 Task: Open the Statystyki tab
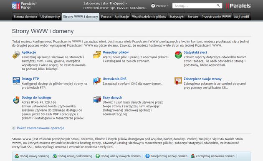point(177,17)
